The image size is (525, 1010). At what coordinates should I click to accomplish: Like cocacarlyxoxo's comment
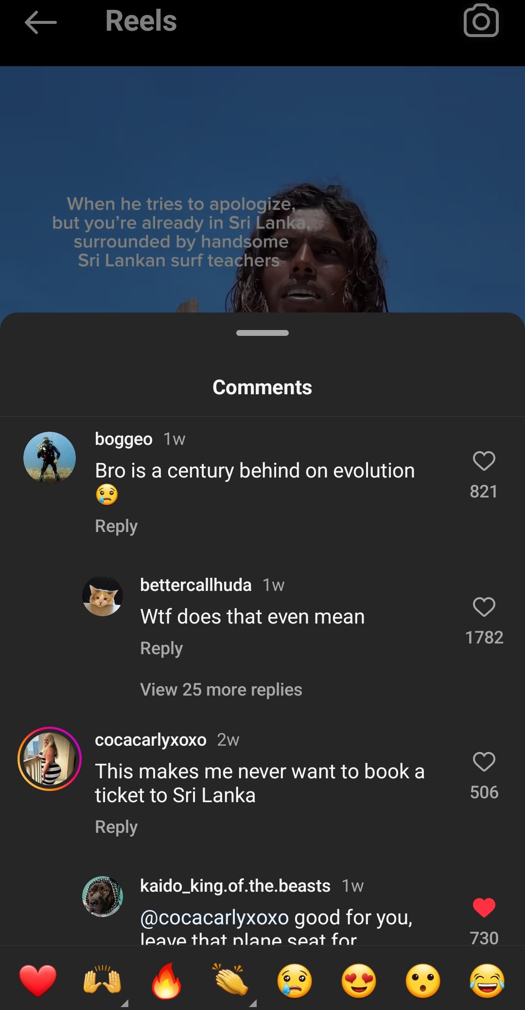pos(484,762)
